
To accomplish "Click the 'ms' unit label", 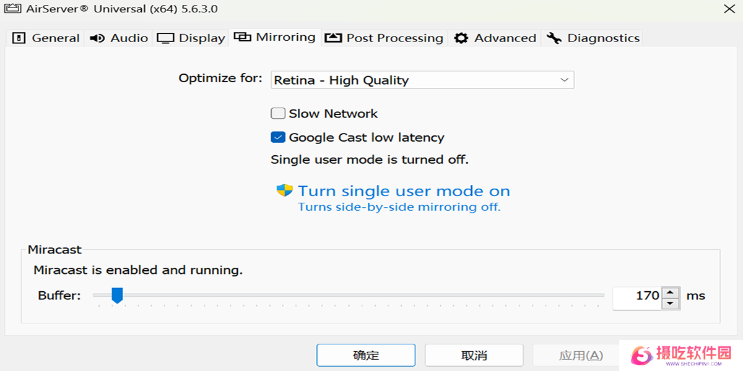I will (x=696, y=296).
